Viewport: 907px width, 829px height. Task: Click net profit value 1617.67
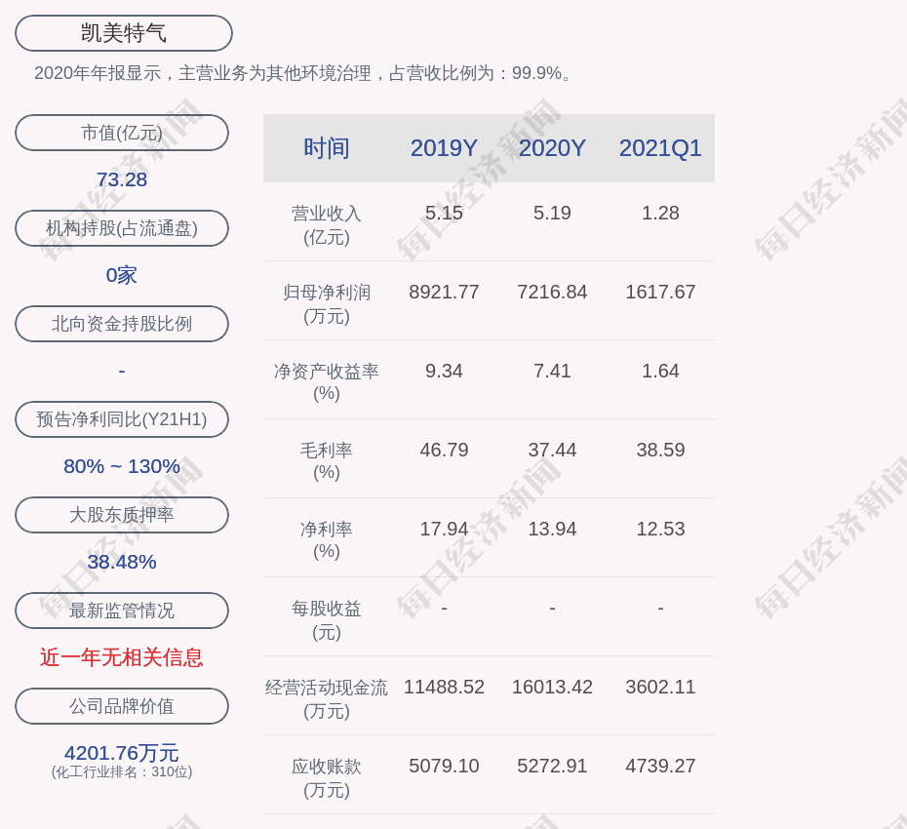pos(660,292)
